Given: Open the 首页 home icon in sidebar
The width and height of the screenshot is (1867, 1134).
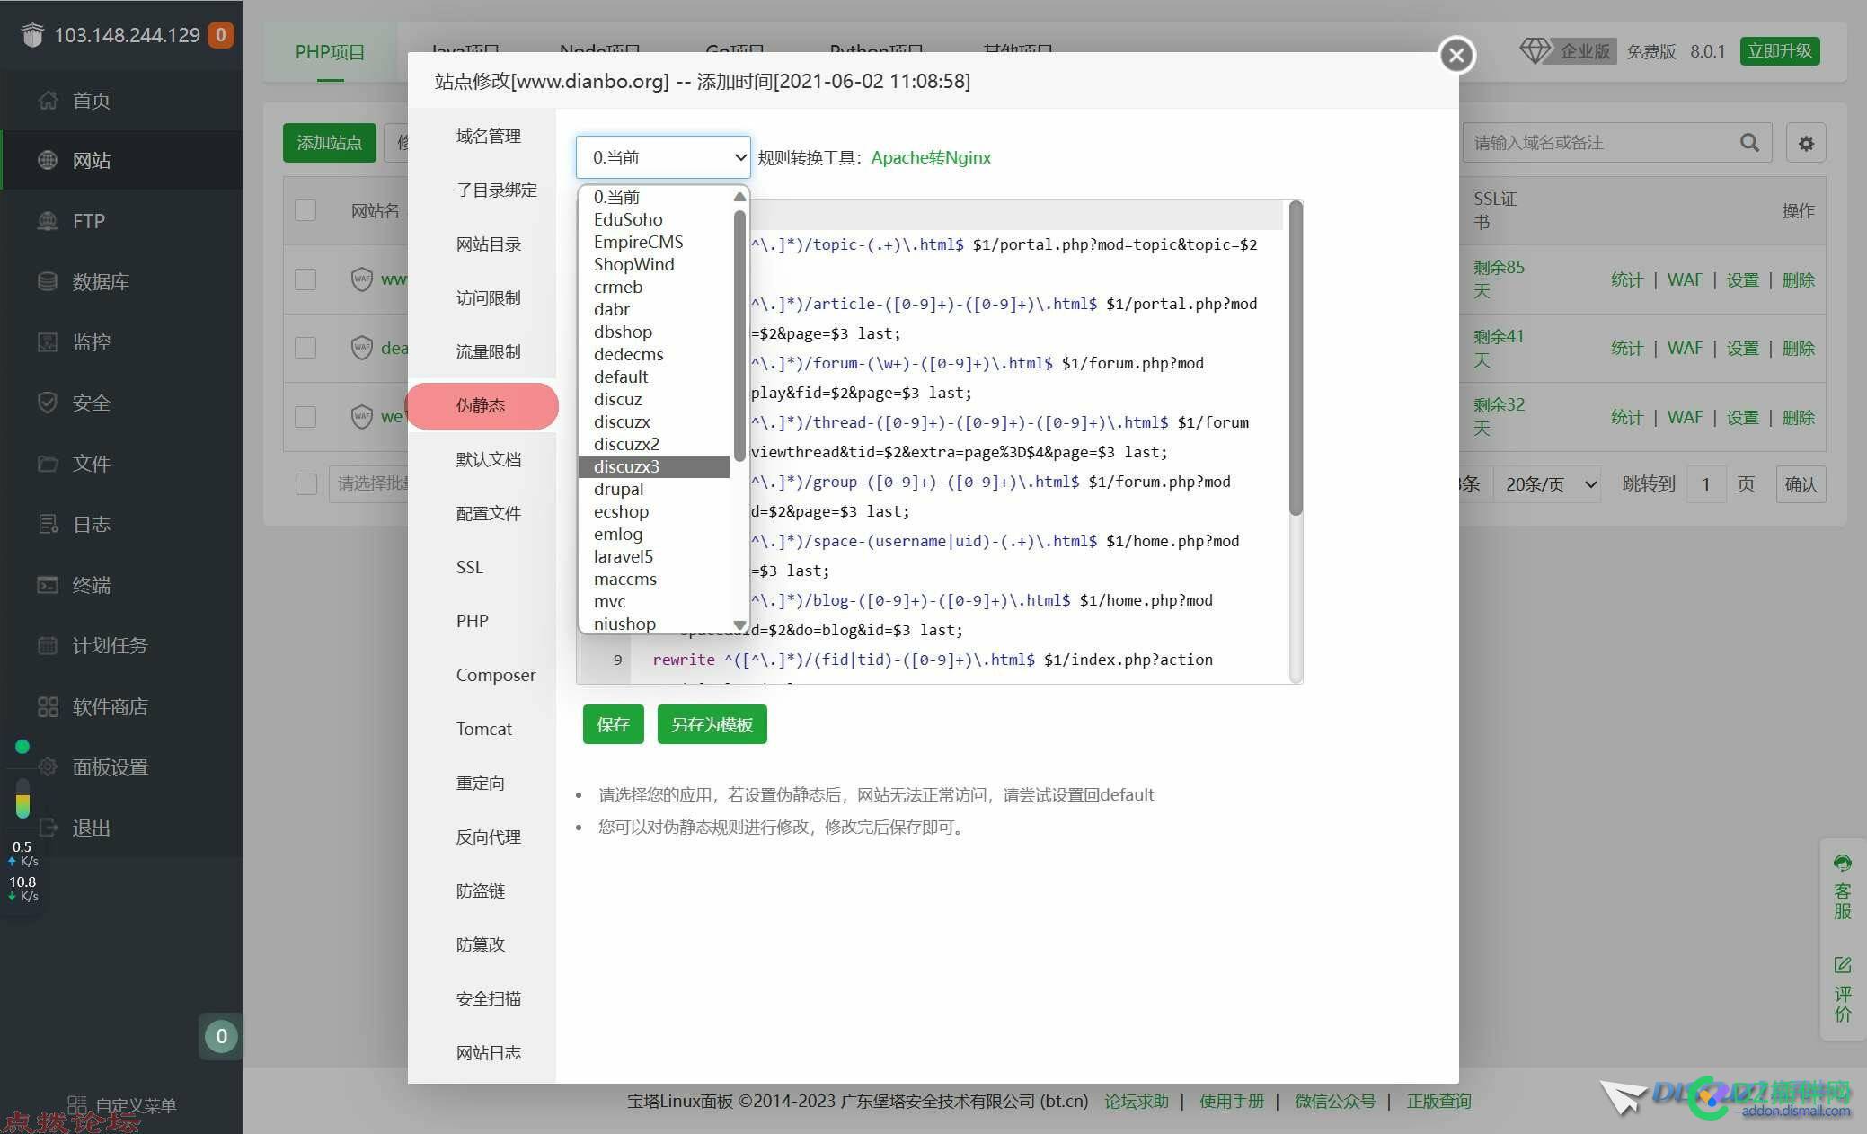Looking at the screenshot, I should (48, 100).
